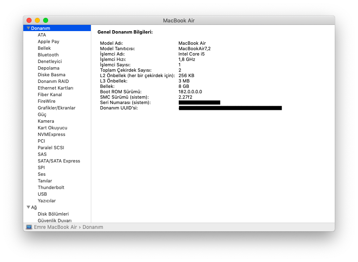This screenshot has width=358, height=262.
Task: Click SMC version value 2.27f2
Action: [x=185, y=97]
